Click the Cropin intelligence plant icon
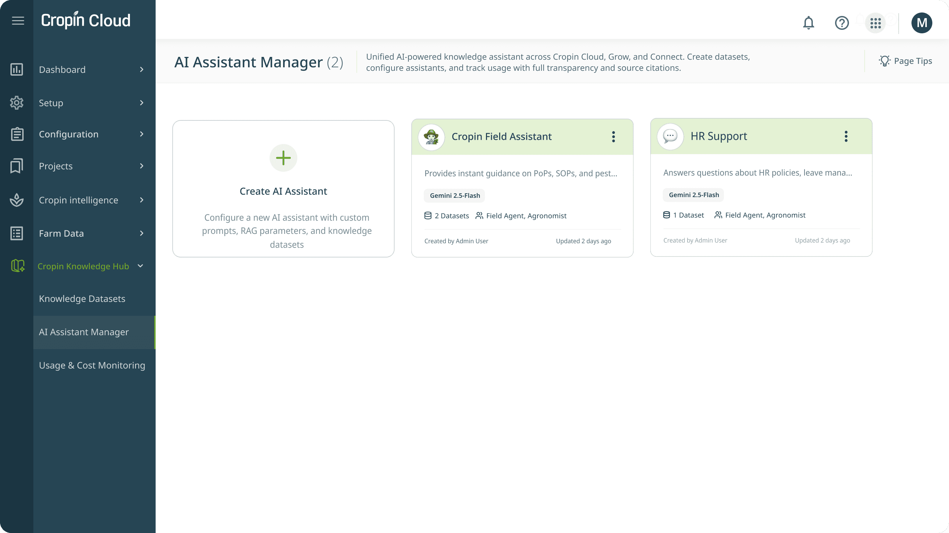Viewport: 949px width, 533px height. (x=17, y=200)
